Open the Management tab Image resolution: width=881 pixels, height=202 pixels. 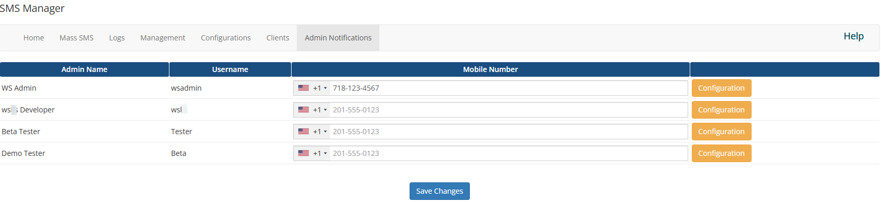pyautogui.click(x=163, y=38)
